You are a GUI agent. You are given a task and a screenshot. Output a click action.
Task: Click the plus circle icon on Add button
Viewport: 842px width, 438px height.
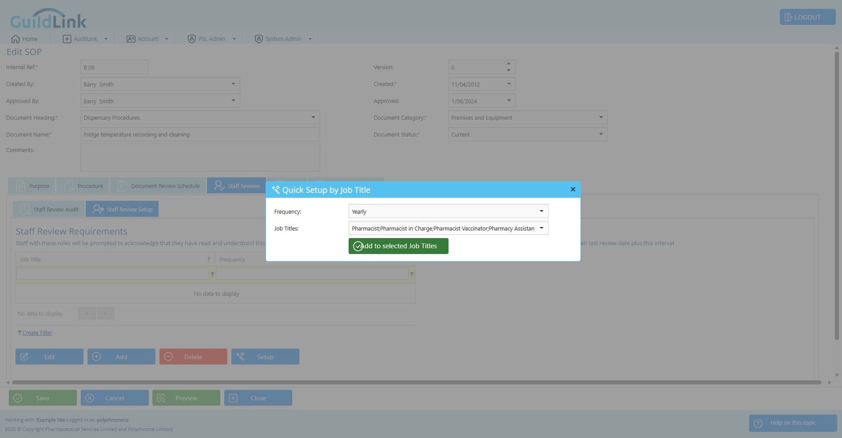pyautogui.click(x=96, y=356)
